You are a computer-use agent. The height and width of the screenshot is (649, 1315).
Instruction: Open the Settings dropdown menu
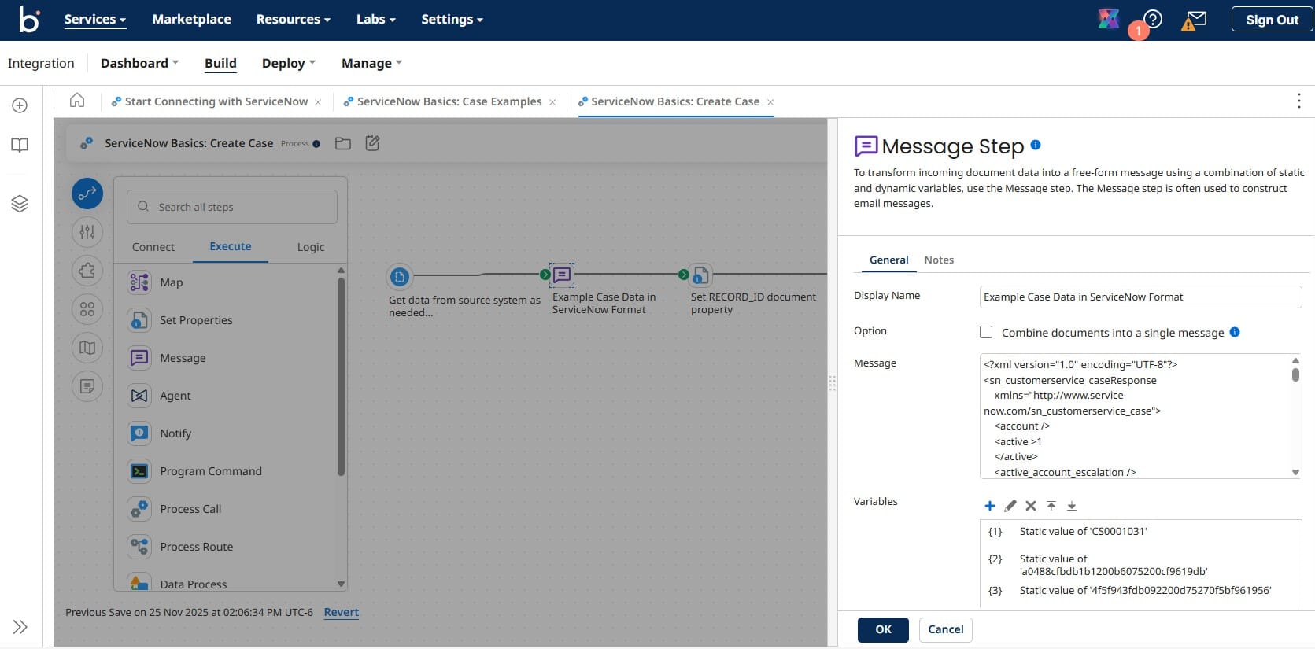pyautogui.click(x=452, y=20)
